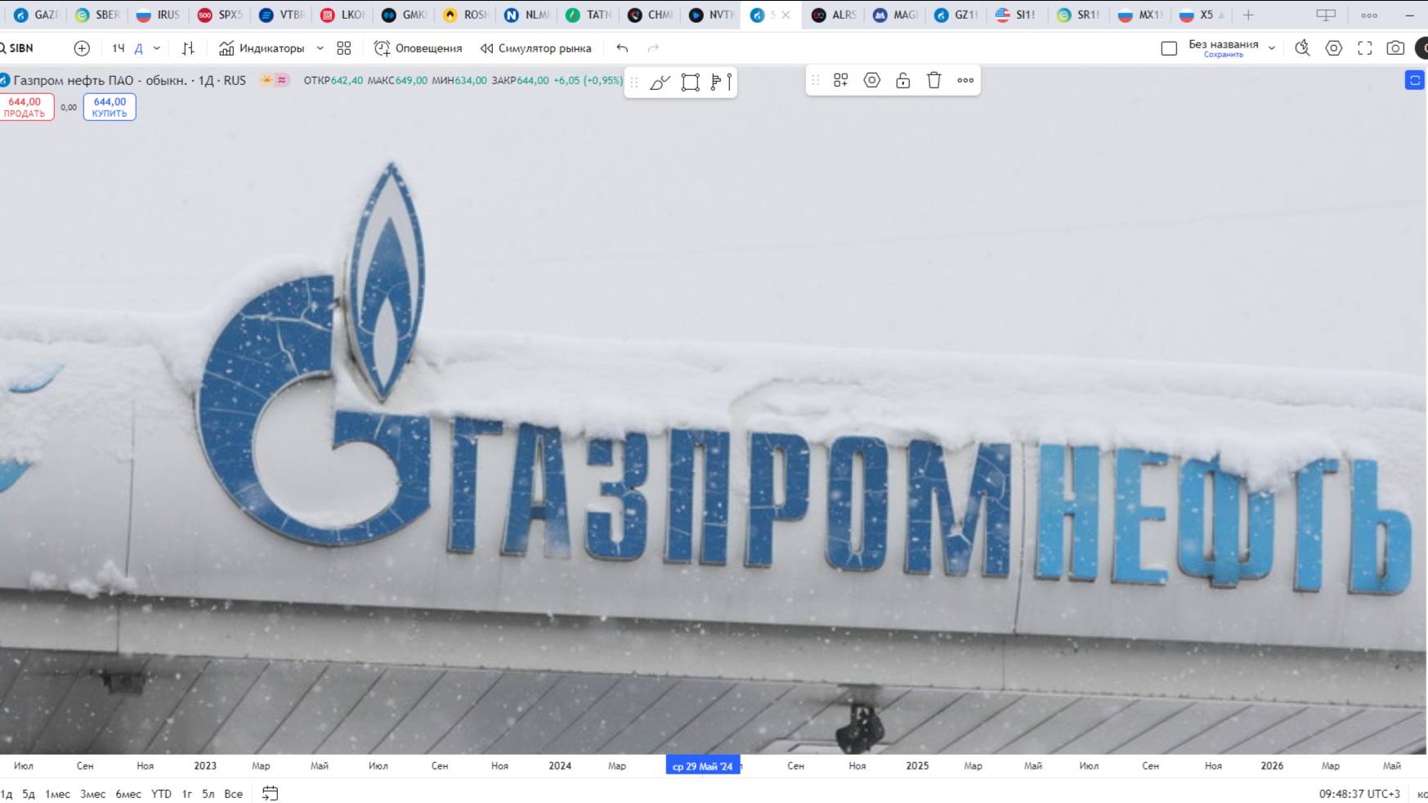Switch to the NLMK tab

pyautogui.click(x=527, y=15)
